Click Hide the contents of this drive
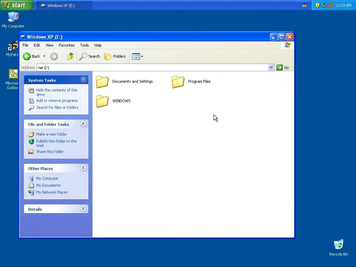The width and height of the screenshot is (356, 267). 57,92
